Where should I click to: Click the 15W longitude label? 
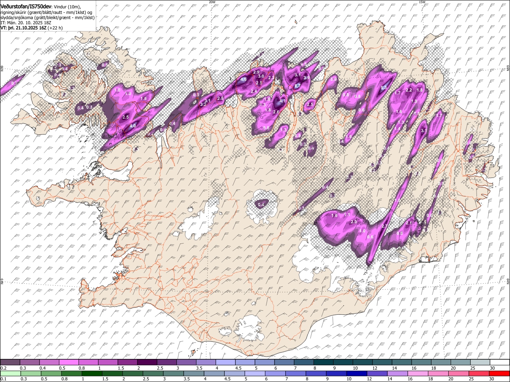[x=422, y=2]
